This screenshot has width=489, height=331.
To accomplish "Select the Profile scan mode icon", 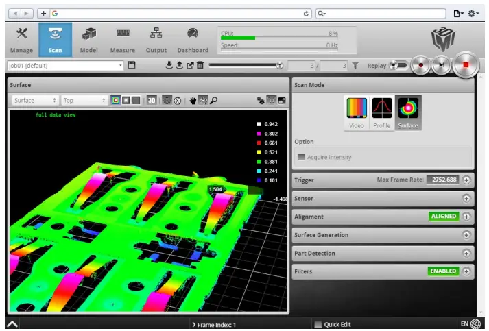I will click(x=382, y=112).
